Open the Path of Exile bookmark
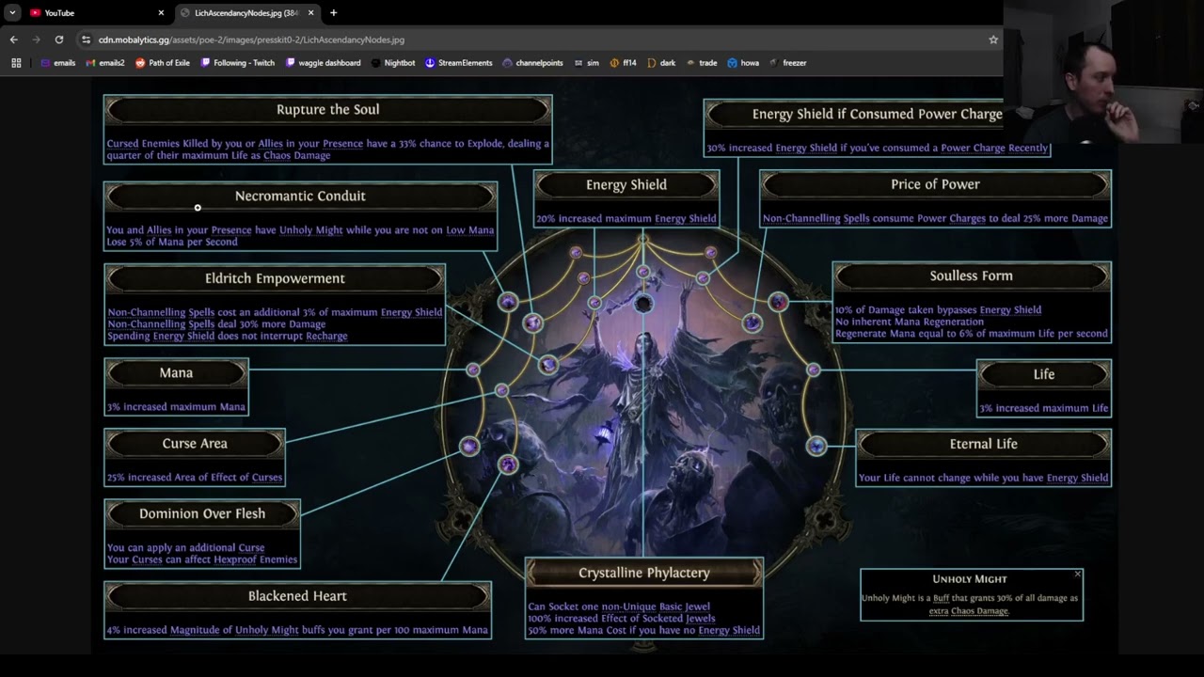This screenshot has width=1204, height=677. 163,63
